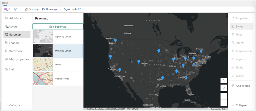Viewport: 256px width, 111px height.
Task: Click the Calgary city label on map
Action: click(127, 33)
